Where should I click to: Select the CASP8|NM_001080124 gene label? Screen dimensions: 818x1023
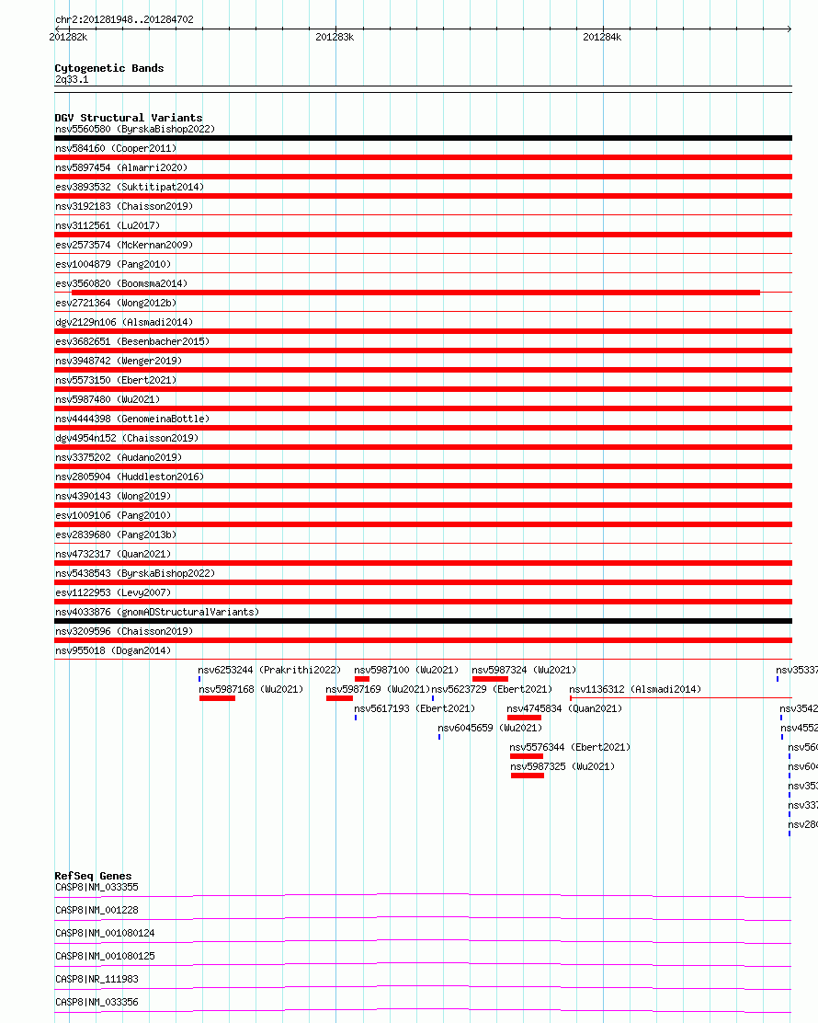pyautogui.click(x=105, y=933)
